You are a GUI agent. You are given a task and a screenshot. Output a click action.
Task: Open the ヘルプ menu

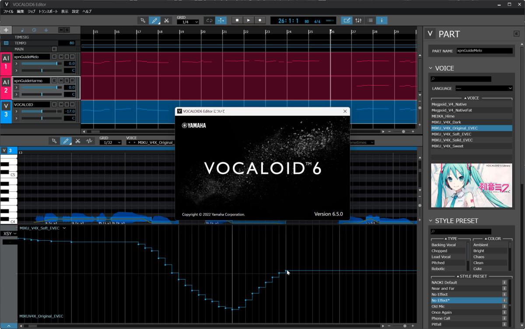click(87, 11)
